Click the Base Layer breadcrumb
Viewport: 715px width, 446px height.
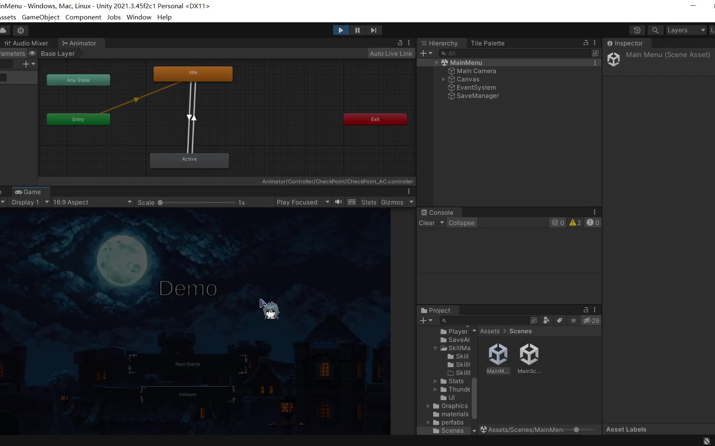point(58,53)
